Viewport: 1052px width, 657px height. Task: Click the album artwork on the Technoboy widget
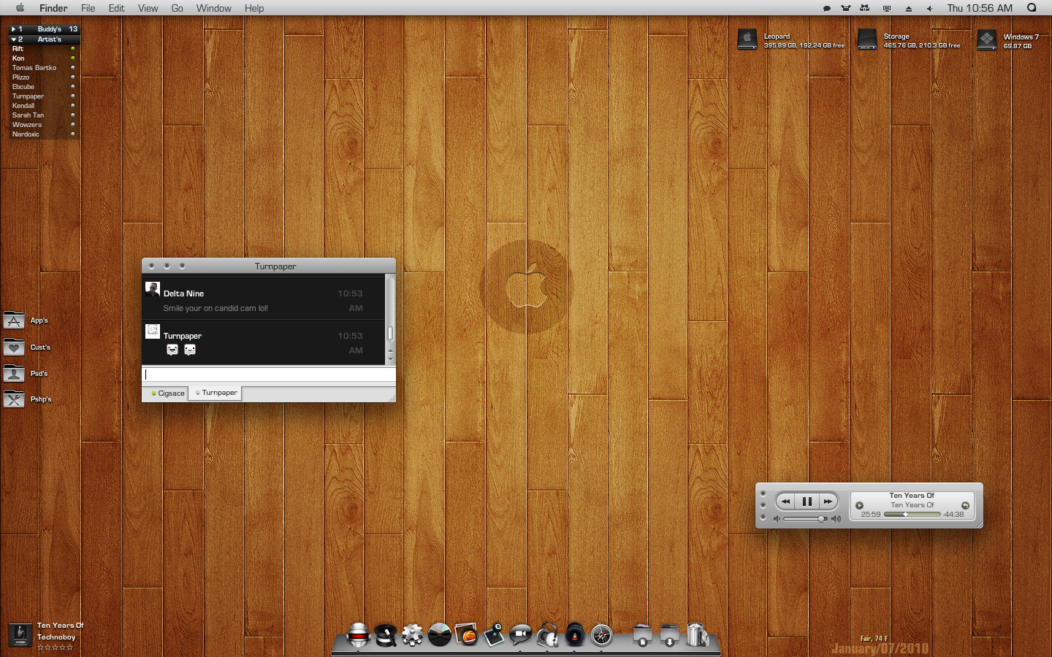(20, 634)
